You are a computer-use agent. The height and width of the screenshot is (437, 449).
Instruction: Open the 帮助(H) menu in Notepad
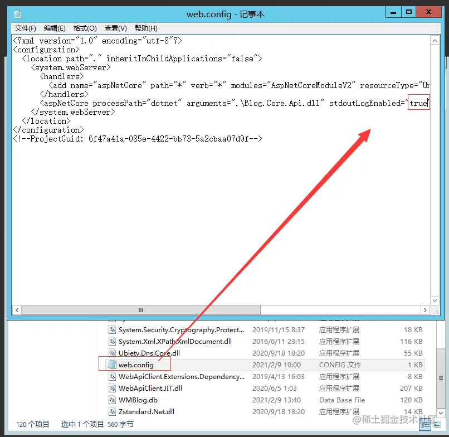tap(146, 28)
